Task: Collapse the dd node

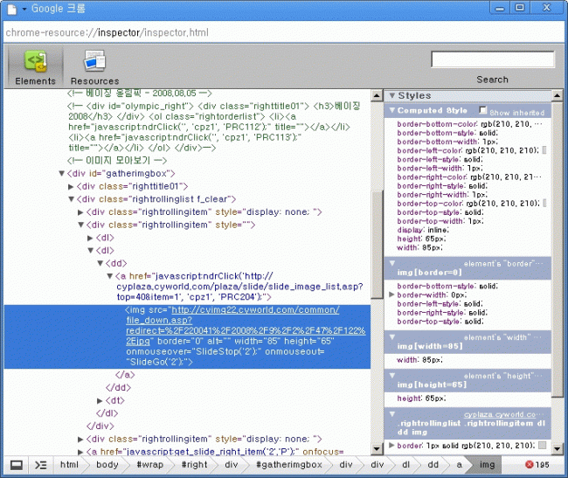Action: (100, 263)
